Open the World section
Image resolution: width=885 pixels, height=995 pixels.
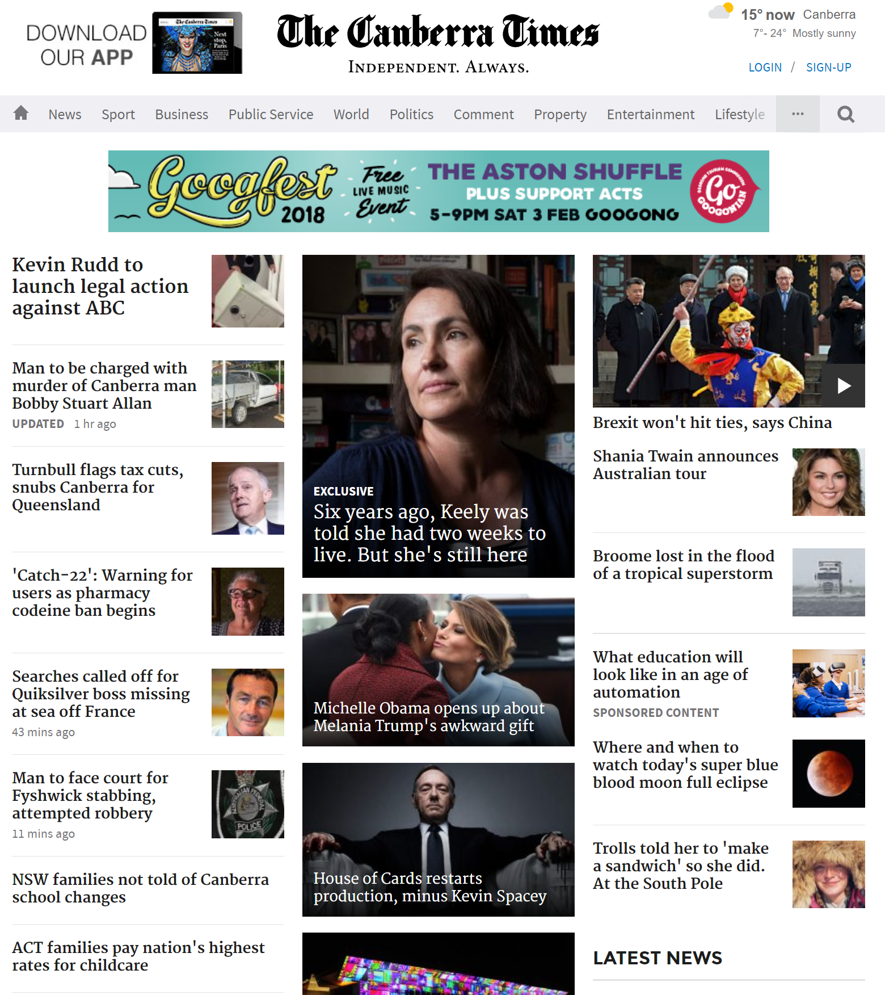coord(351,114)
